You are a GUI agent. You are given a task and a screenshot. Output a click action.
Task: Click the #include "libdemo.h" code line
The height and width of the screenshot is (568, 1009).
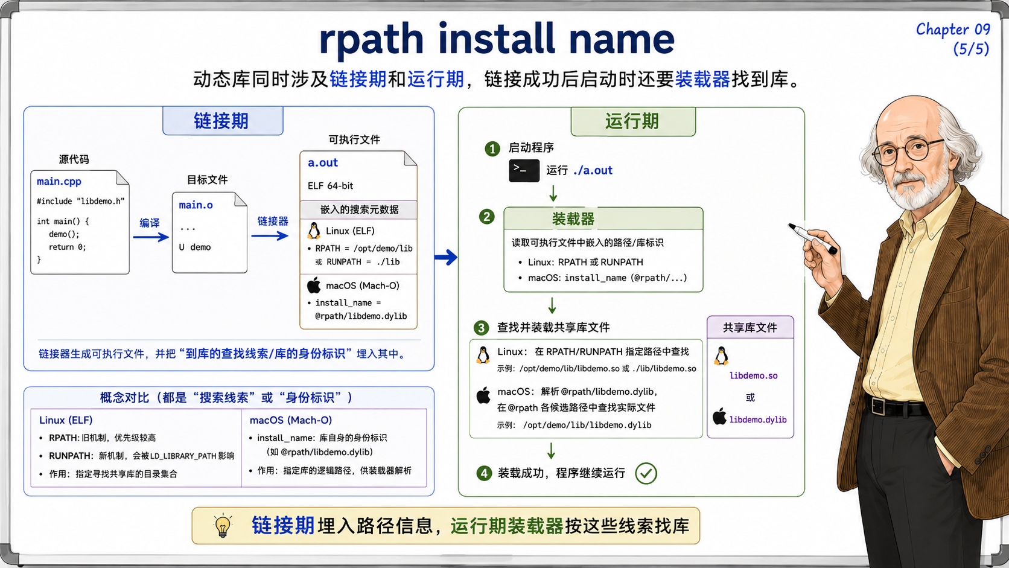coord(80,201)
